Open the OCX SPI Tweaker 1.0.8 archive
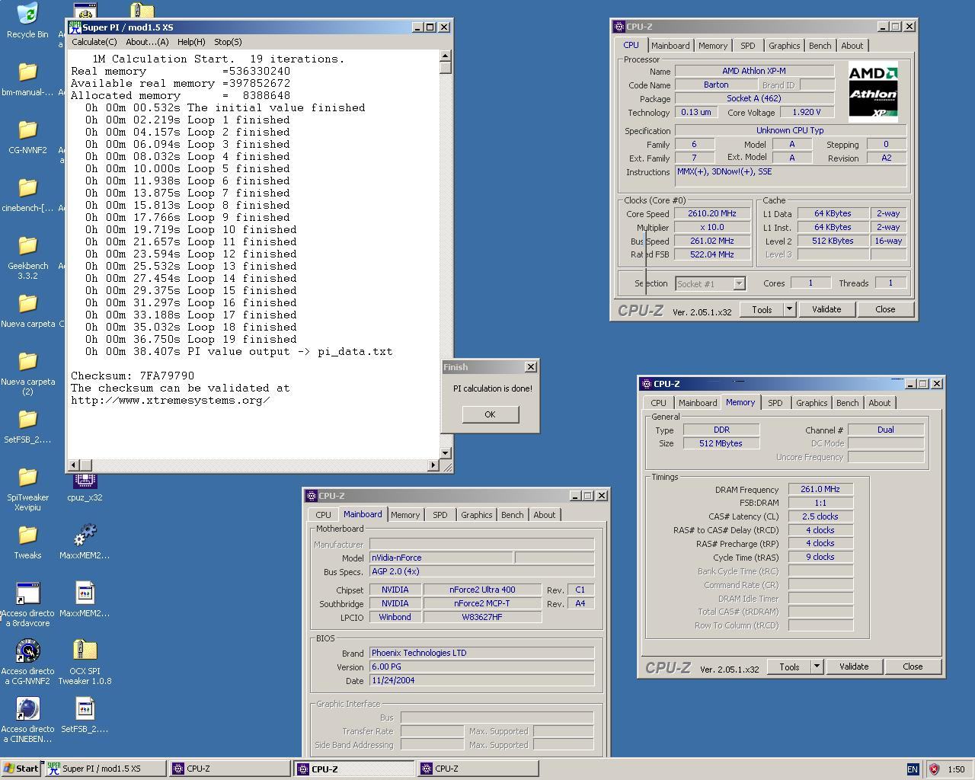The width and height of the screenshot is (975, 780). 85,651
